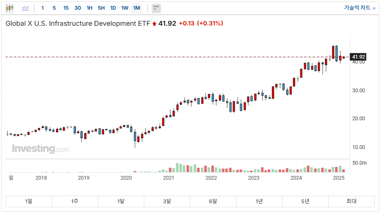Choose the 1H interval
This screenshot has height=214, width=380.
(89, 8)
